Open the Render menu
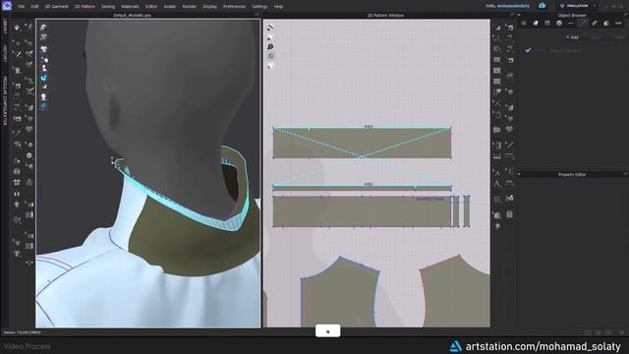 [x=190, y=7]
